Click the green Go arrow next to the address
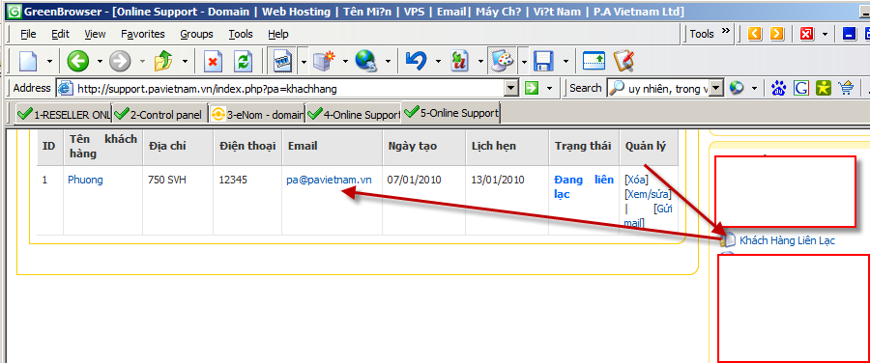 tap(532, 88)
